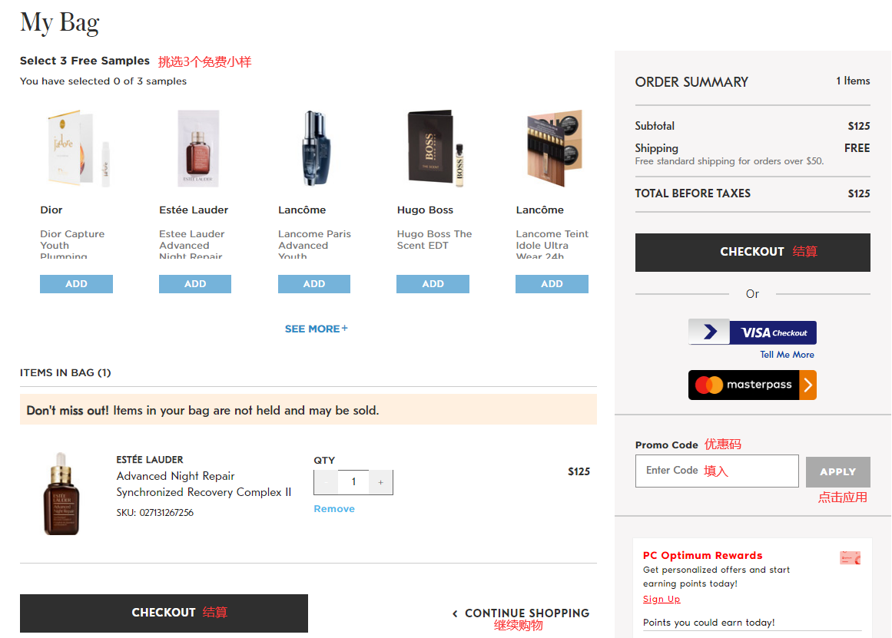
Task: Click the Enter Code promo field
Action: coord(716,471)
